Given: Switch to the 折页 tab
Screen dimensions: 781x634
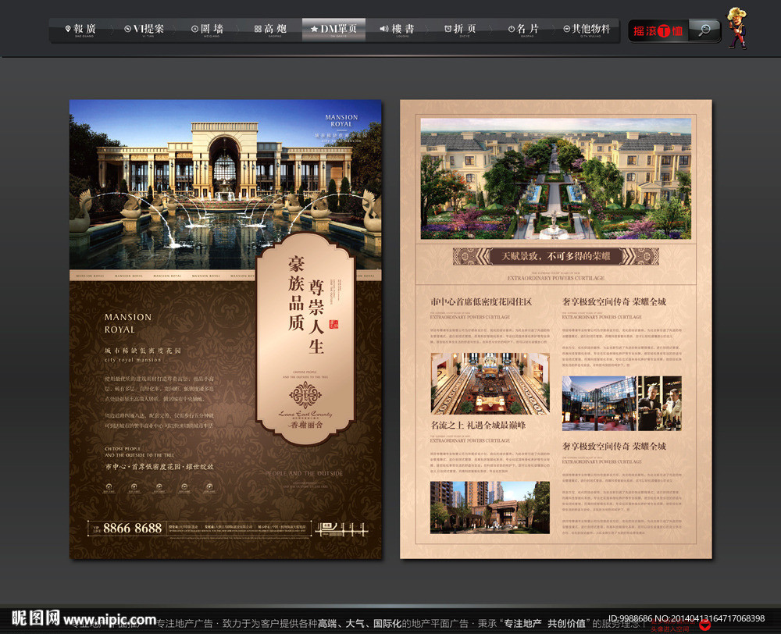Looking at the screenshot, I should [x=460, y=30].
